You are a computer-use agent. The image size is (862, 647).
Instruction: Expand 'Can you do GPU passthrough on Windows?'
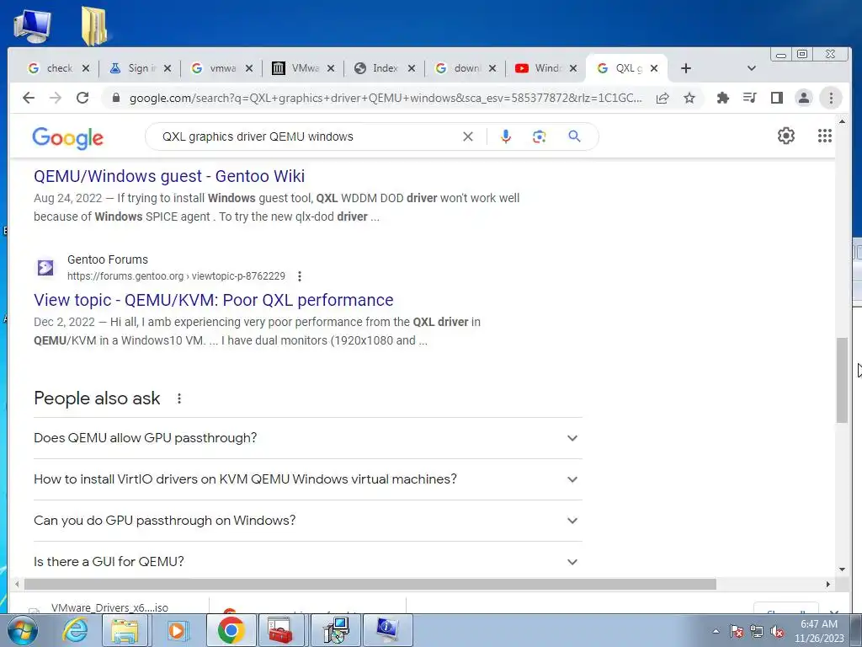coord(308,521)
